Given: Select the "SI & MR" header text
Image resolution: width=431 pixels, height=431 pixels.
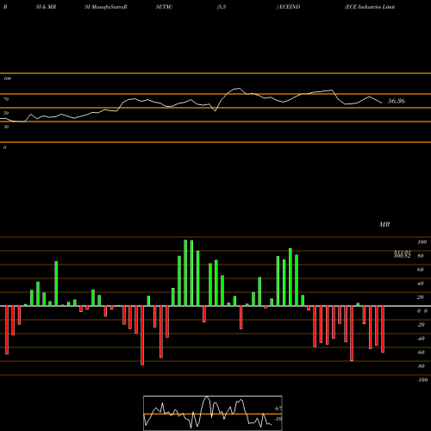Looking at the screenshot, I should click(46, 7).
